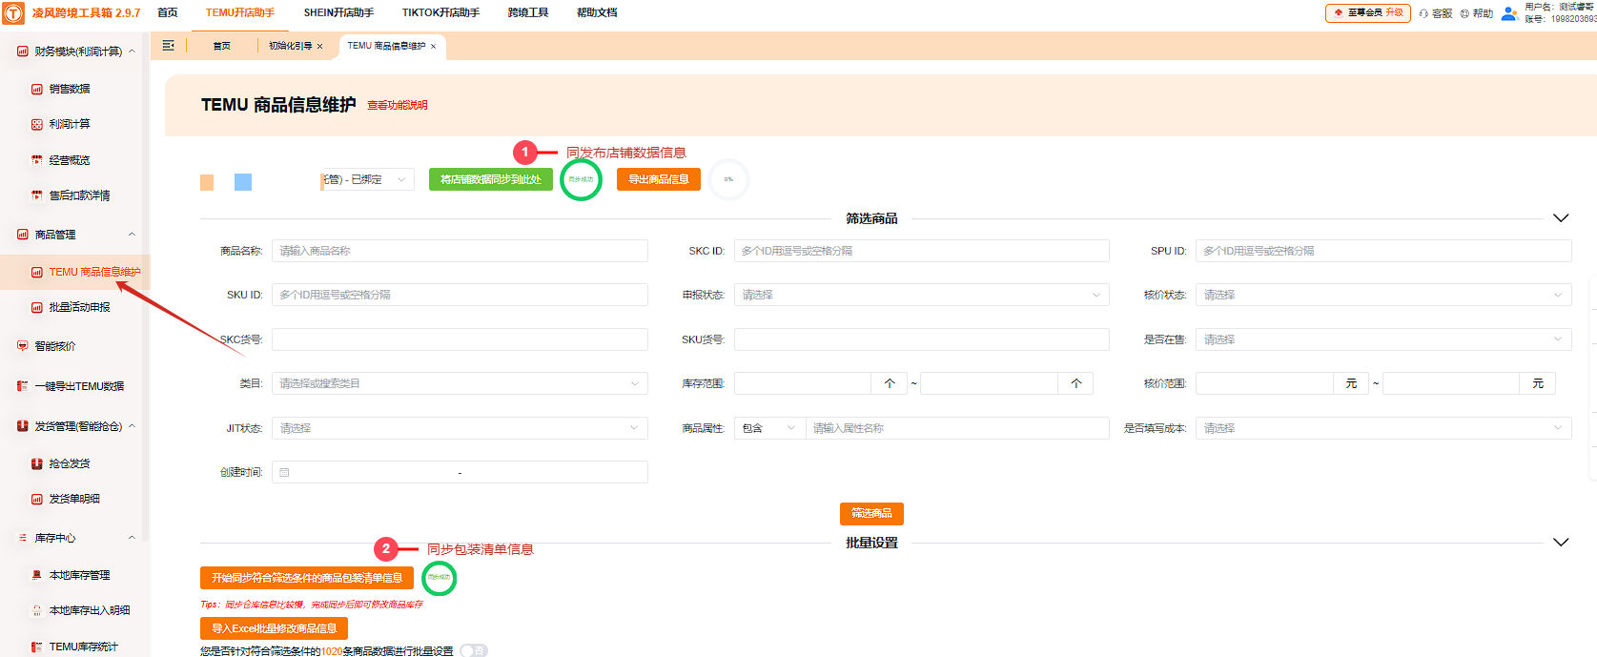The width and height of the screenshot is (1597, 657).
Task: Open the 商品属性 包含 dropdown
Action: 769,428
